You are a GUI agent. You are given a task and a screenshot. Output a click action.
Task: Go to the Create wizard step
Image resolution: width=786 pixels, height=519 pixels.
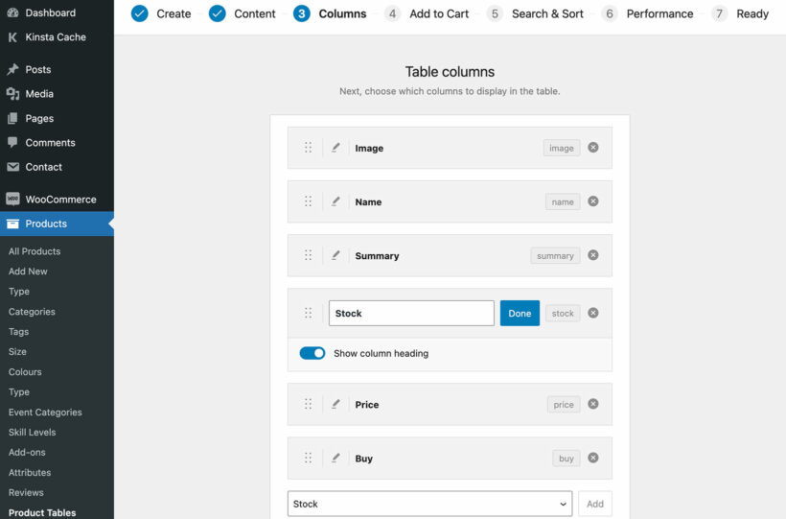(161, 13)
